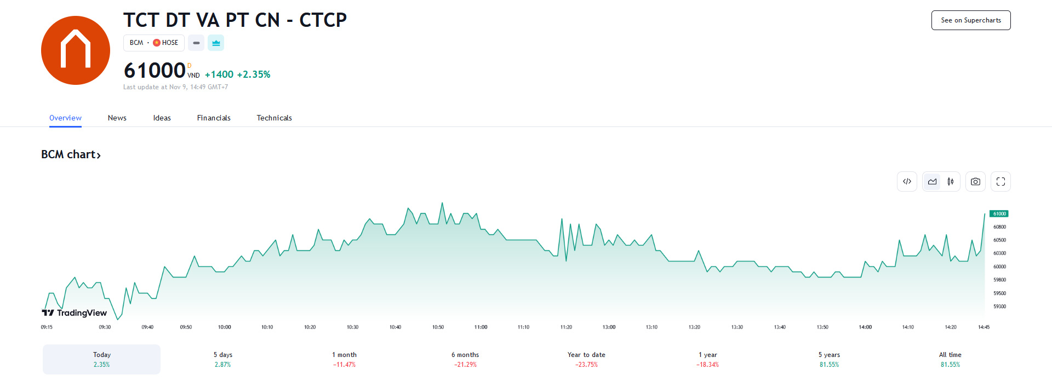
Task: Switch chart to area style
Action: point(932,182)
